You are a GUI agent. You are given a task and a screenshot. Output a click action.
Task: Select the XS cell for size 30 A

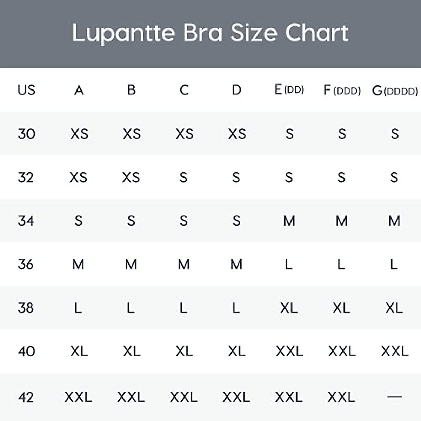pos(79,134)
